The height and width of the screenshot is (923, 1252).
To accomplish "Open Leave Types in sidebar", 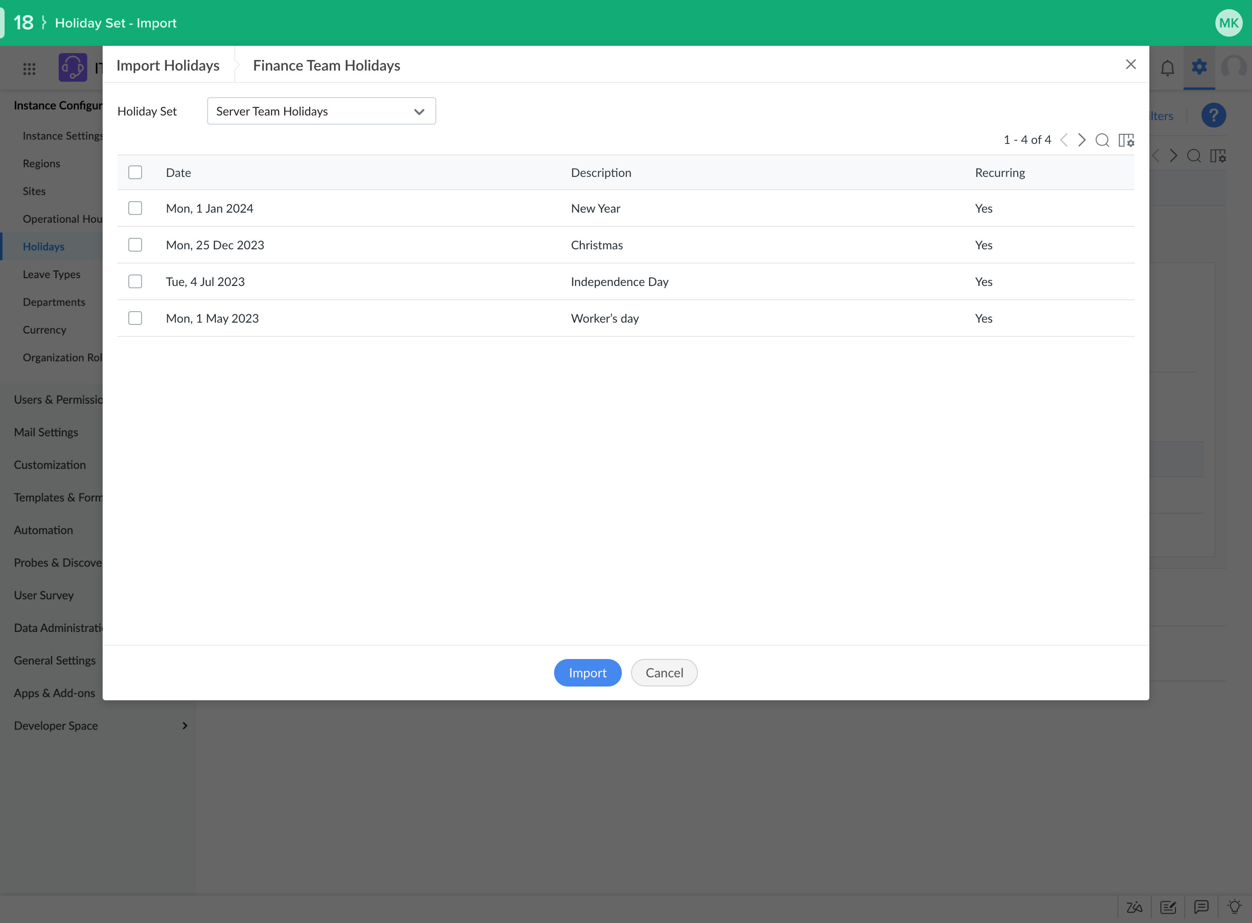I will click(x=51, y=275).
